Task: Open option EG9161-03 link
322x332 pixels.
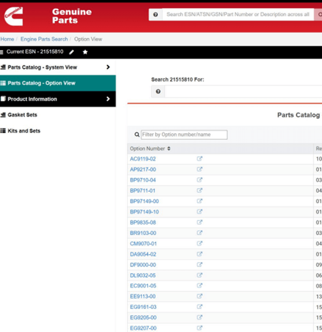Action: tap(143, 307)
